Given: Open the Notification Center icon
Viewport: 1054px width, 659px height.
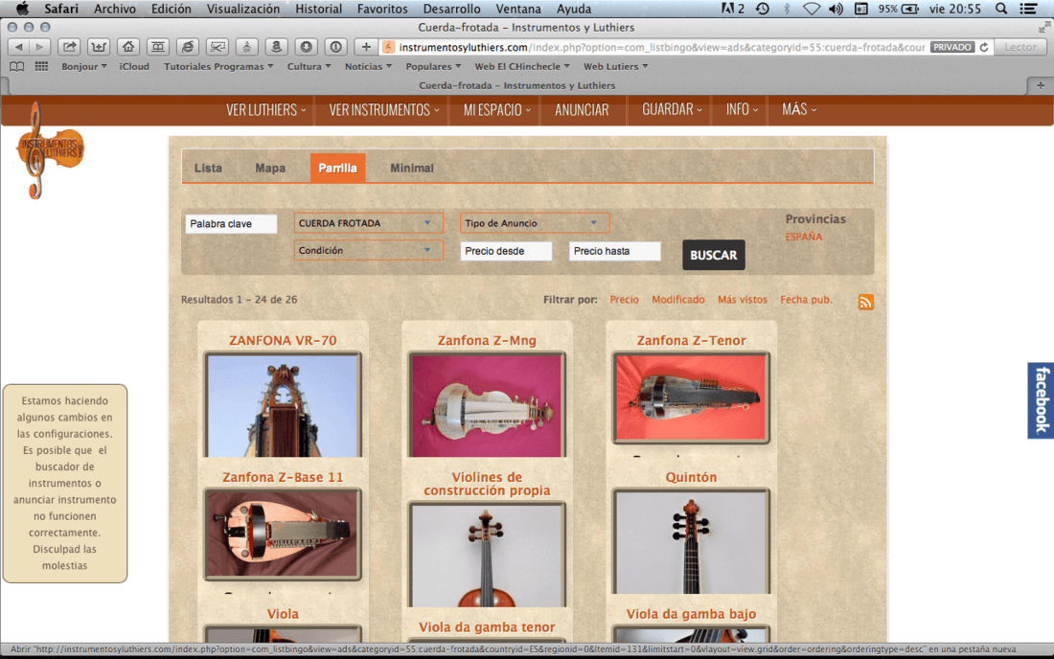Looking at the screenshot, I should click(1028, 9).
